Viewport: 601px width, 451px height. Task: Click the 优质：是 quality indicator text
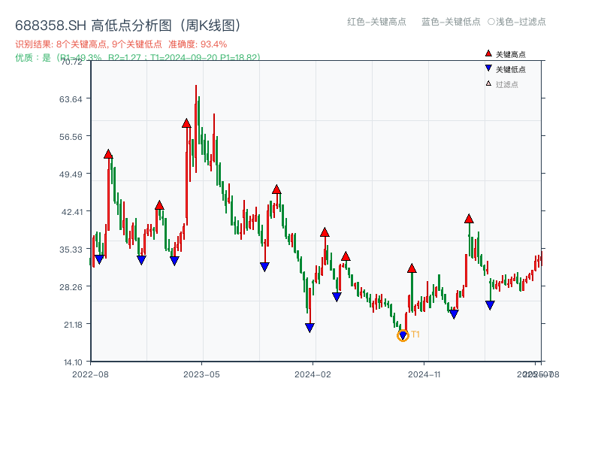point(34,57)
